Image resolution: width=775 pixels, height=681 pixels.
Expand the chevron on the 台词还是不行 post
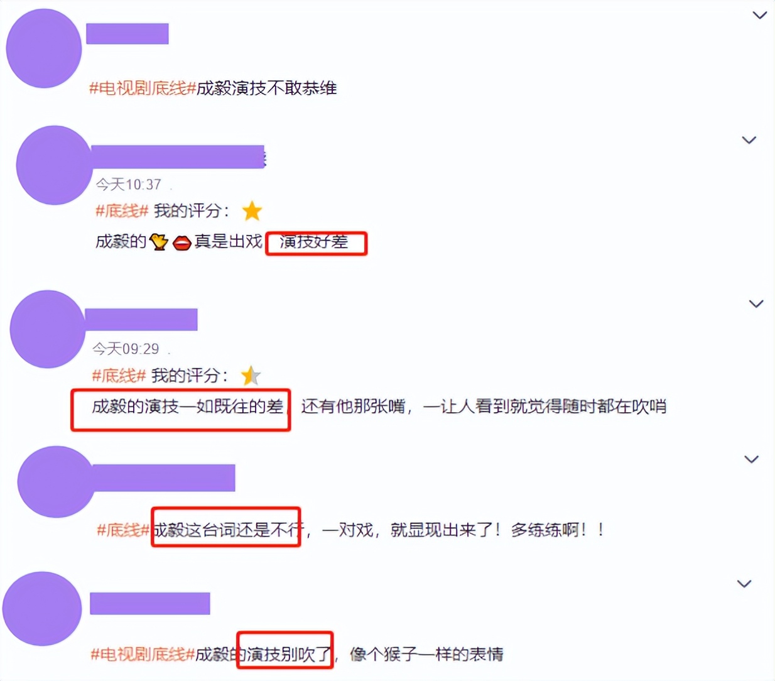point(751,460)
